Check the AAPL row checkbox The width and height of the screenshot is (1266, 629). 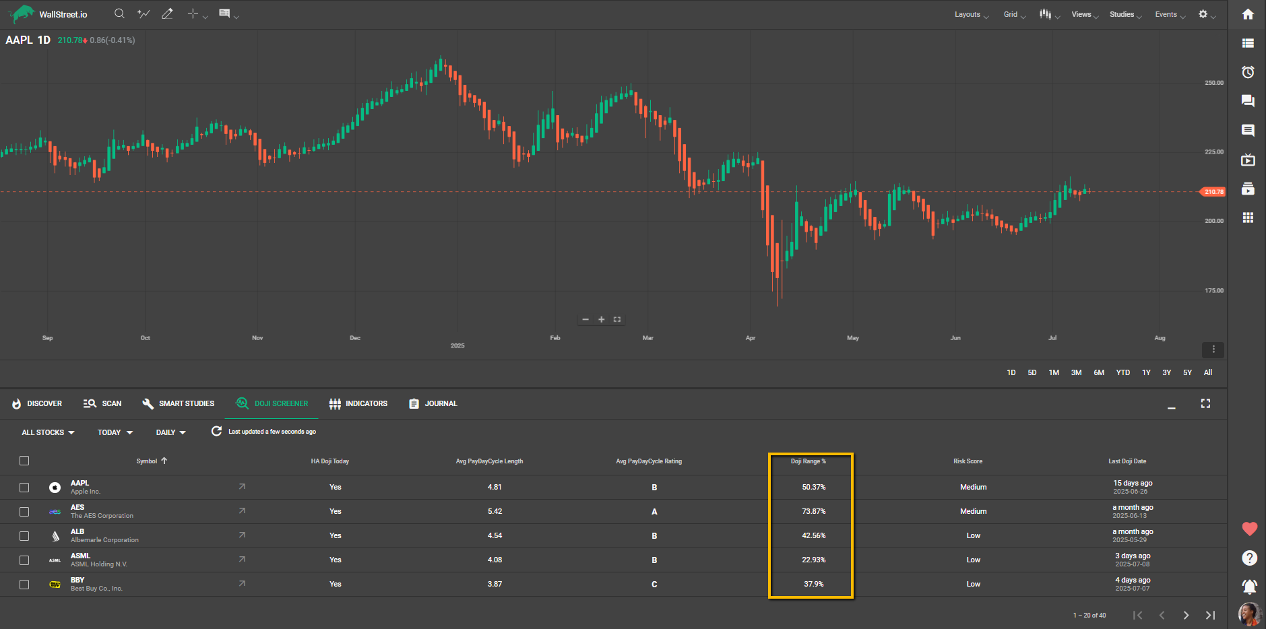[x=24, y=488]
